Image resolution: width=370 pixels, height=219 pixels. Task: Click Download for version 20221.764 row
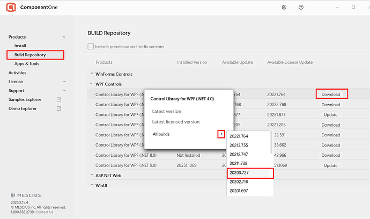click(x=331, y=94)
